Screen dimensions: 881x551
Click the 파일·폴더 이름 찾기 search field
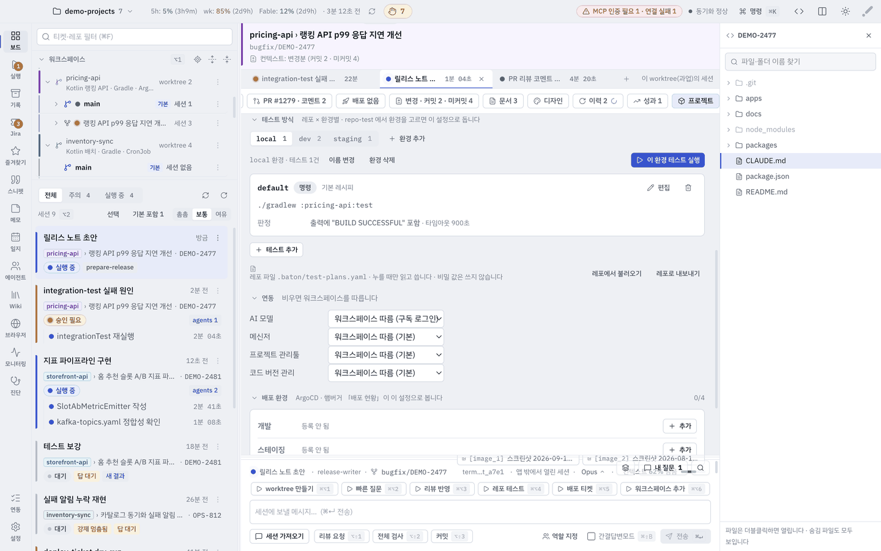point(800,62)
